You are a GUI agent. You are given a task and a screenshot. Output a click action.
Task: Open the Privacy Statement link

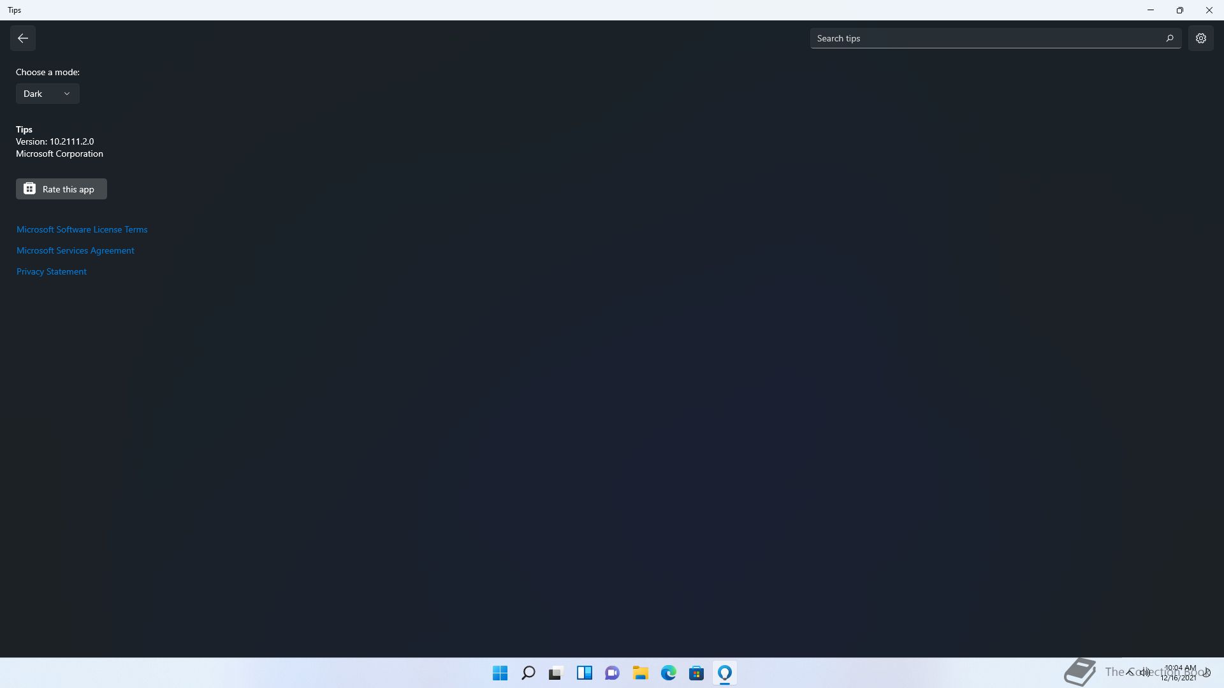(x=51, y=271)
